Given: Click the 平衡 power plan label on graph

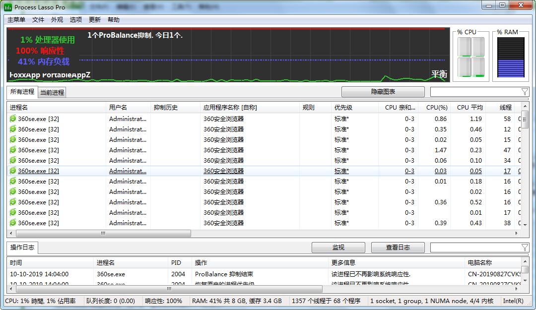Looking at the screenshot, I should point(439,74).
